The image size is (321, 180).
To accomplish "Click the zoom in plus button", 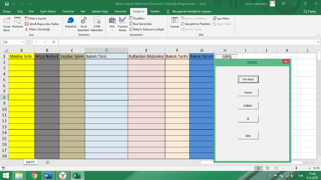I will pos(310,168).
